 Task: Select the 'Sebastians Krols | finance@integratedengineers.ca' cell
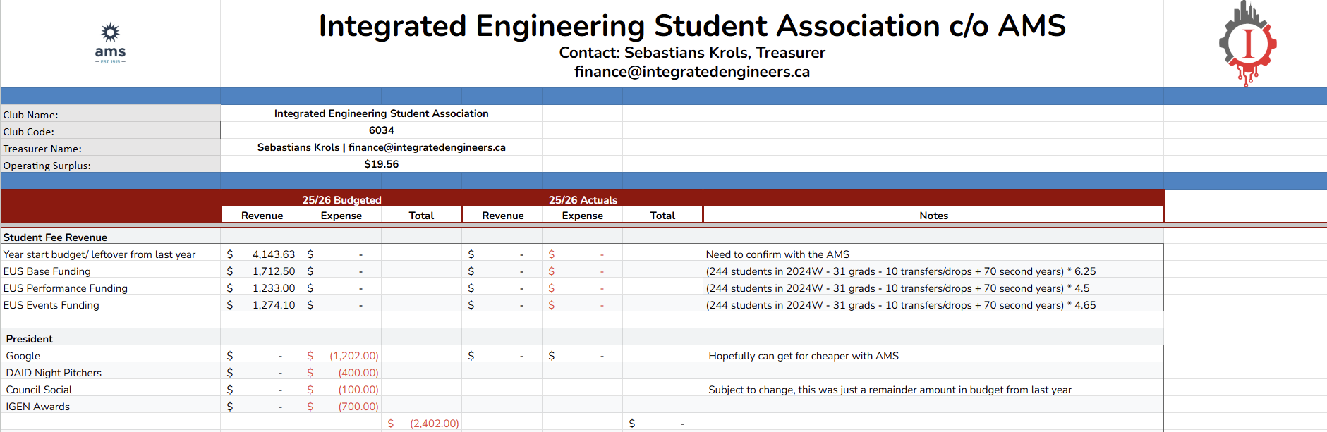coord(381,147)
